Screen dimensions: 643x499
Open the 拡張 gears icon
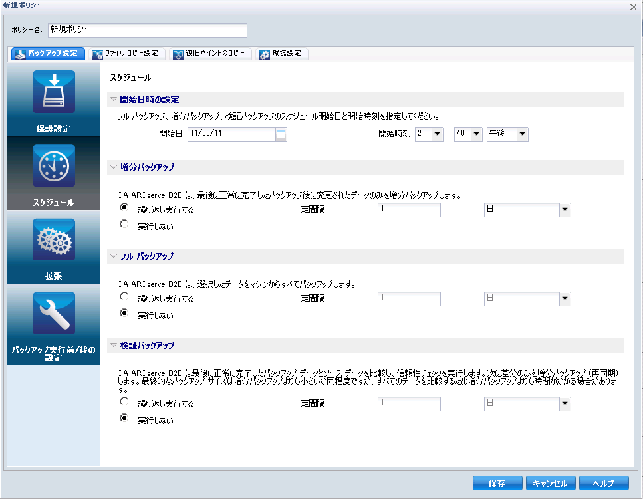point(54,239)
